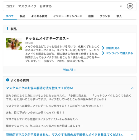
Task: Click the three-dot icon beside 製品 header
Action: [7, 29]
